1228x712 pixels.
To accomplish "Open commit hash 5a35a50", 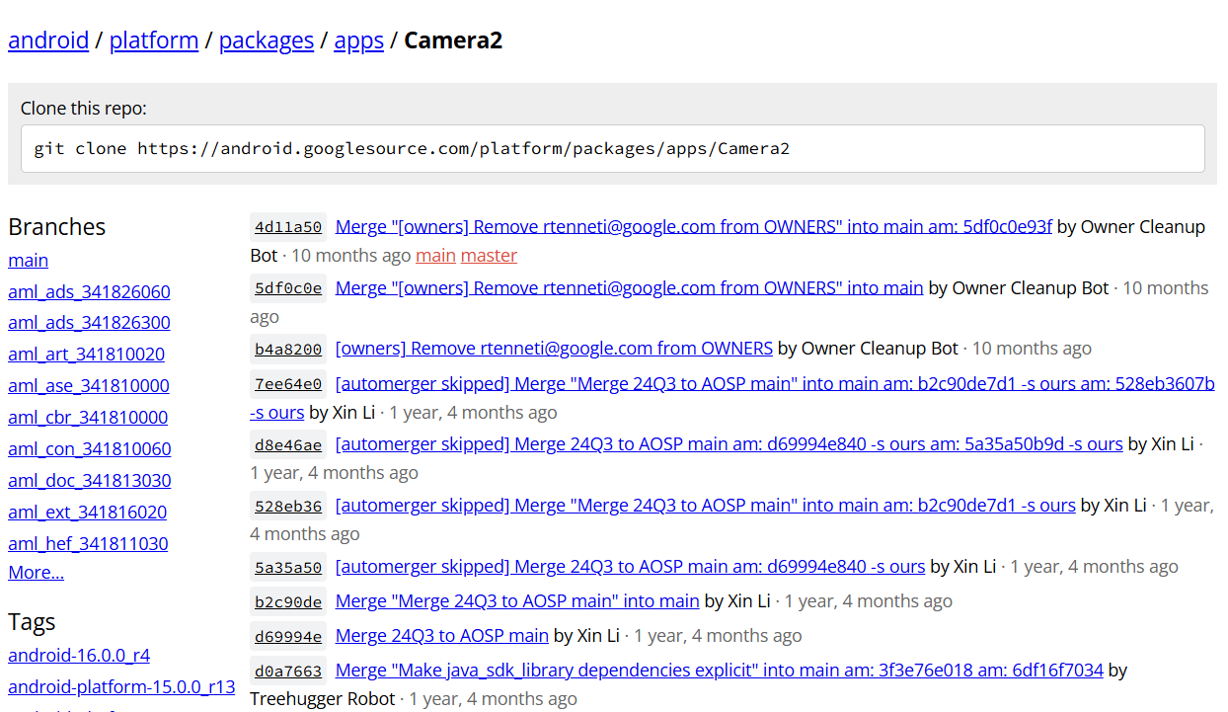I will click(288, 567).
